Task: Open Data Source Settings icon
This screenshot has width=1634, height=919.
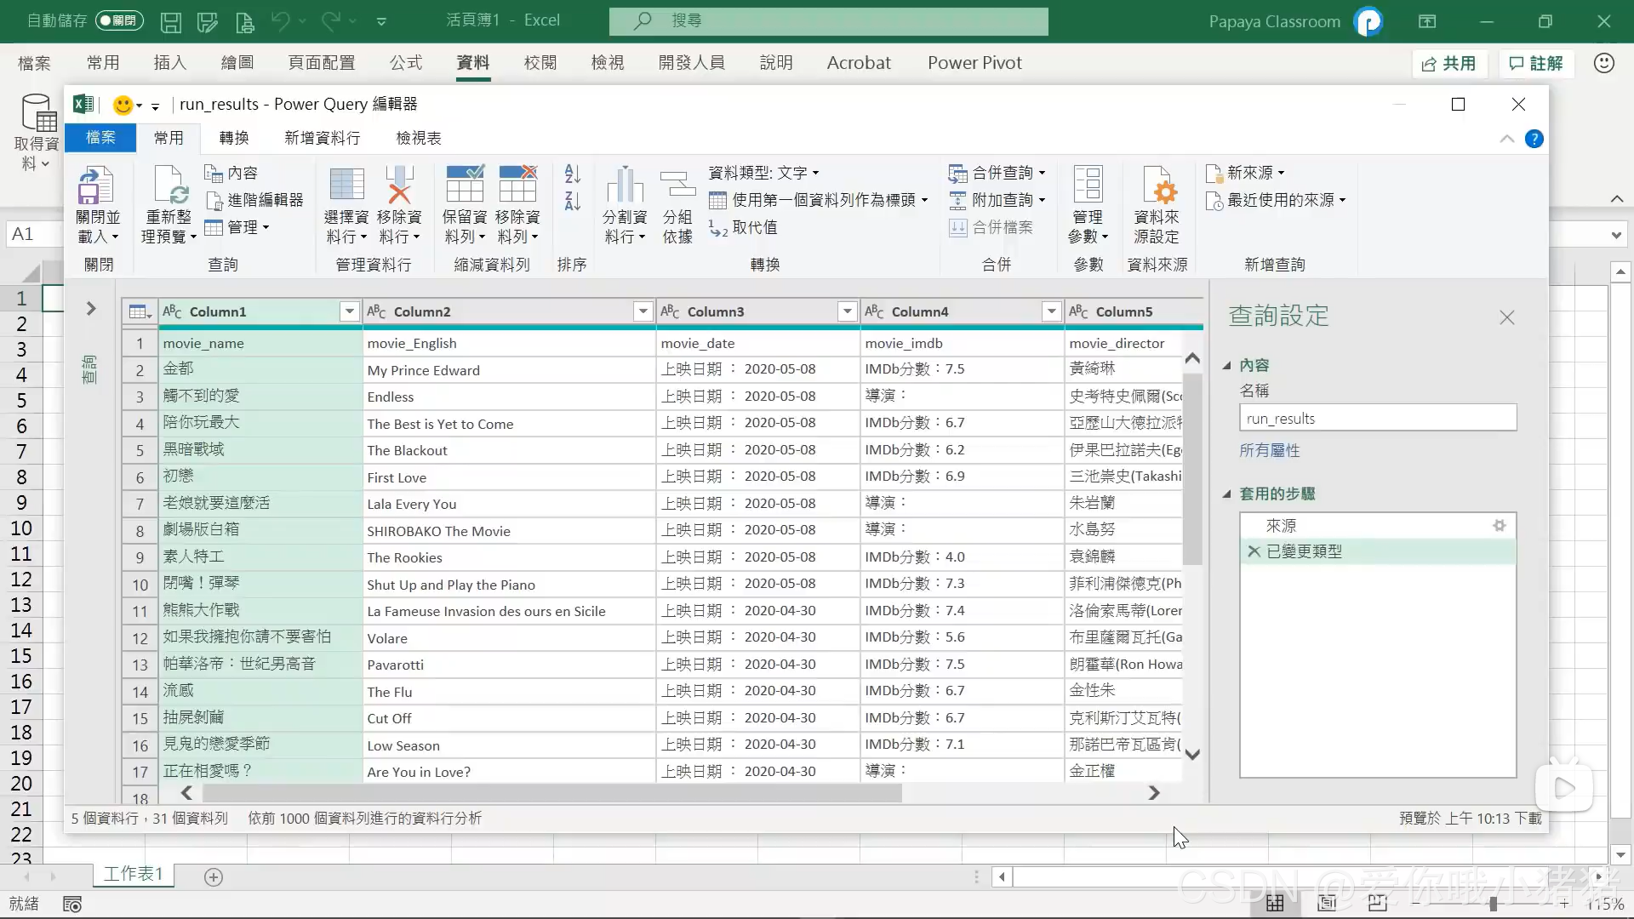Action: pos(1157,186)
